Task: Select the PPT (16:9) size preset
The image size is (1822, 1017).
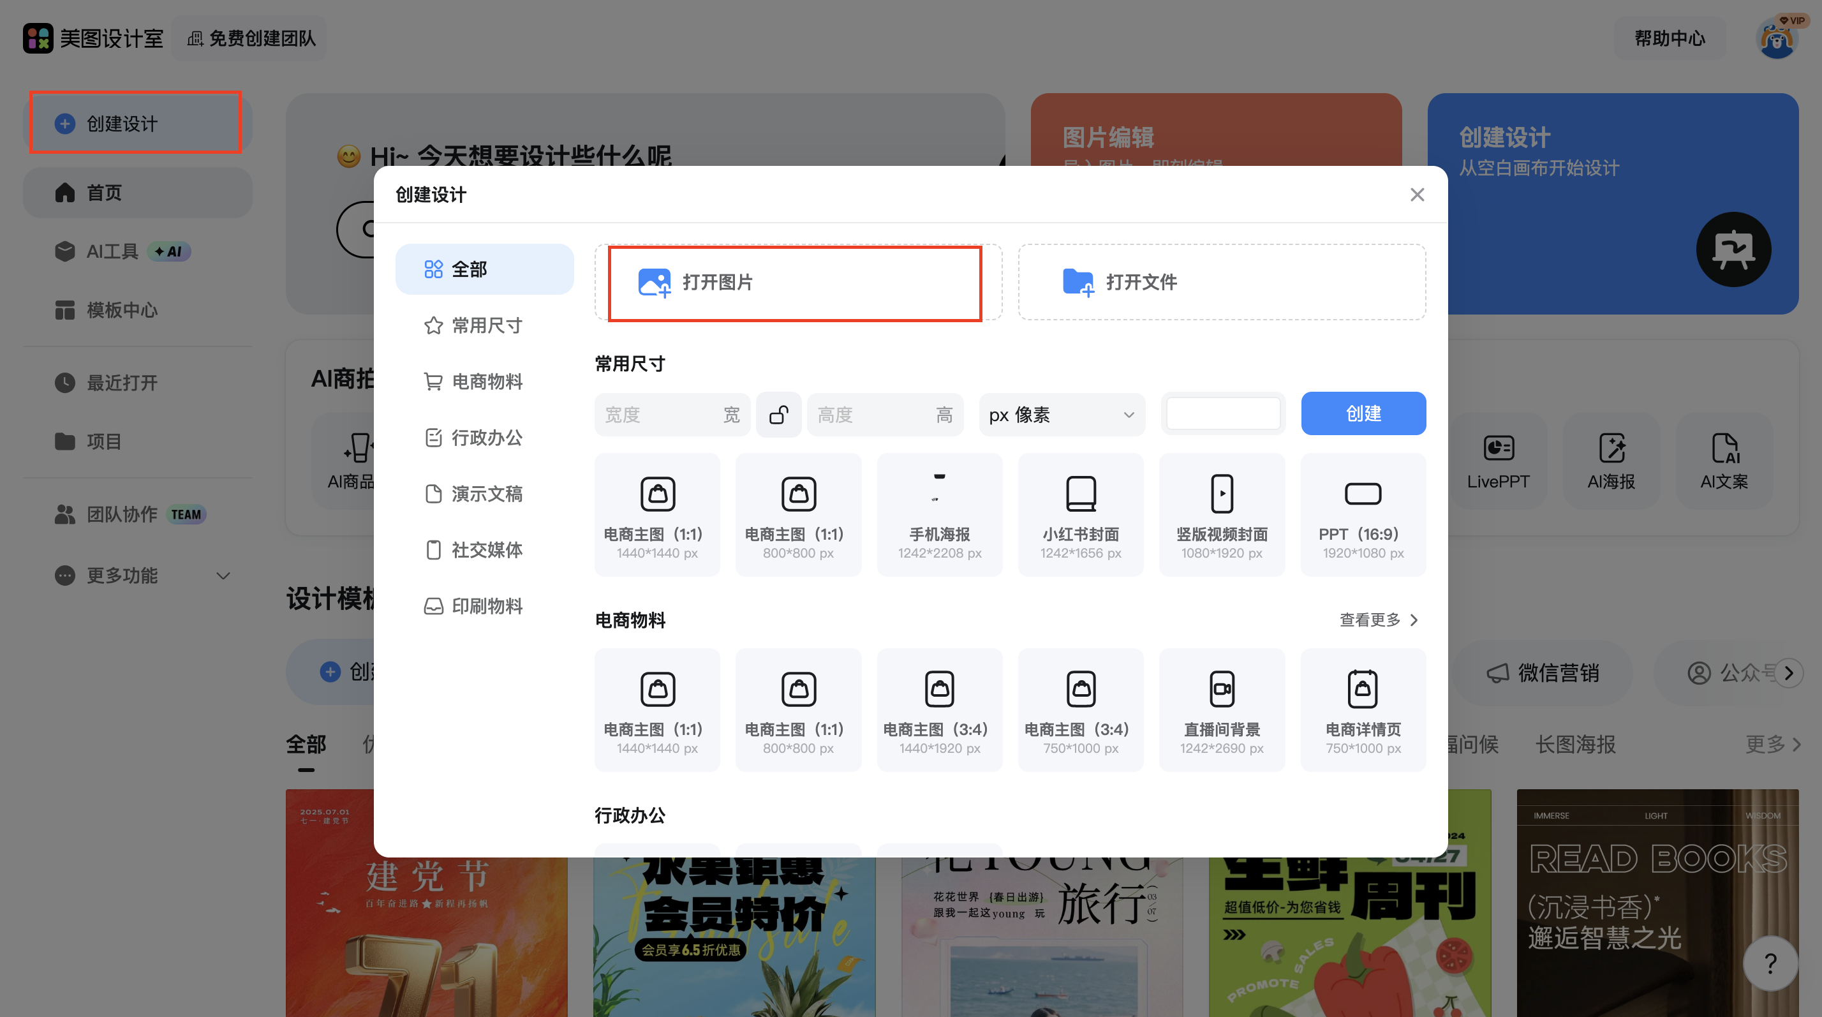Action: (1362, 514)
